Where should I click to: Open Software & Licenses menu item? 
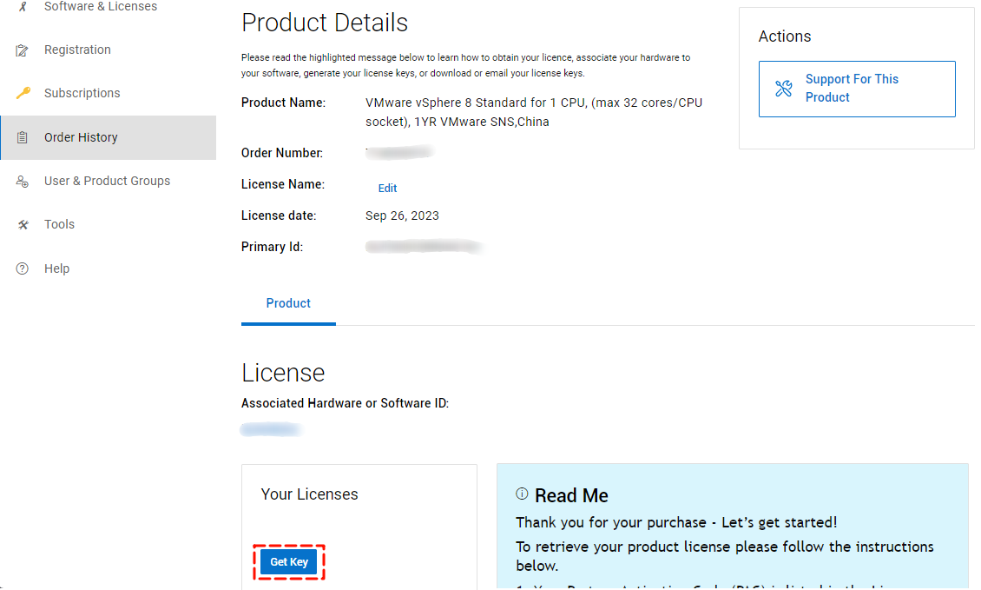tap(101, 6)
